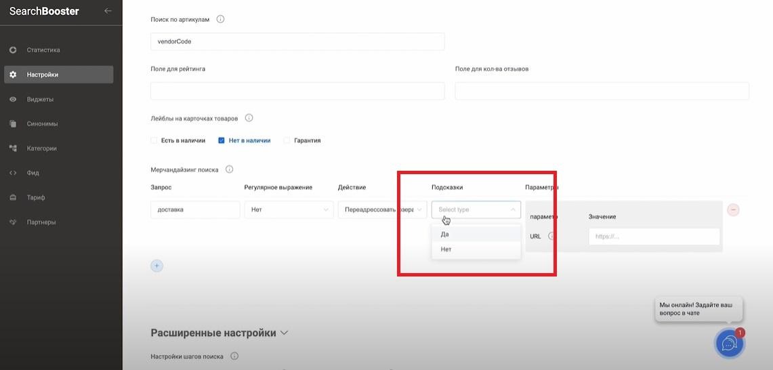The image size is (773, 370).
Task: Tick the Гарантия checkbox
Action: click(287, 141)
